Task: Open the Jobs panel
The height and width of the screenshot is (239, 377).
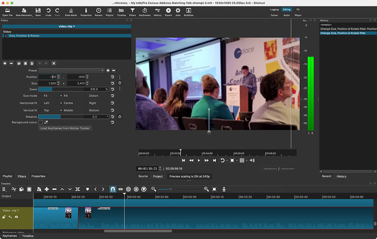Action: (x=178, y=12)
